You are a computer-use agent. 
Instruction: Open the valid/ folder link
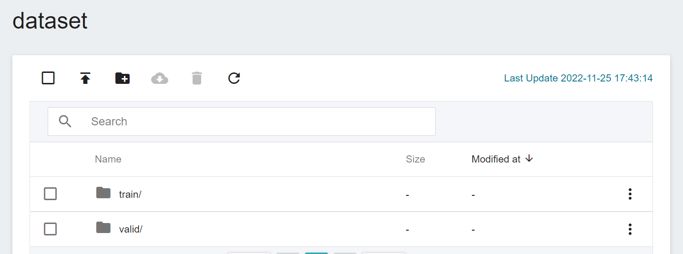[131, 229]
